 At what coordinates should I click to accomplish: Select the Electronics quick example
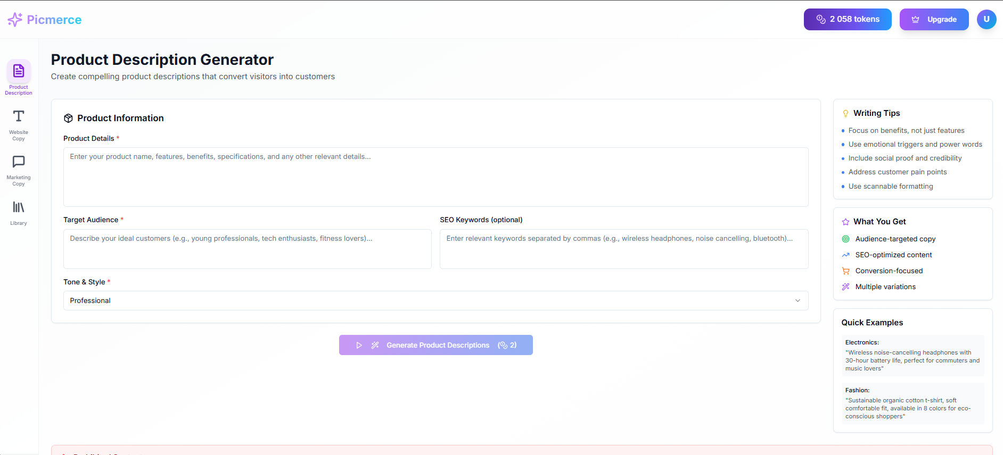point(912,356)
